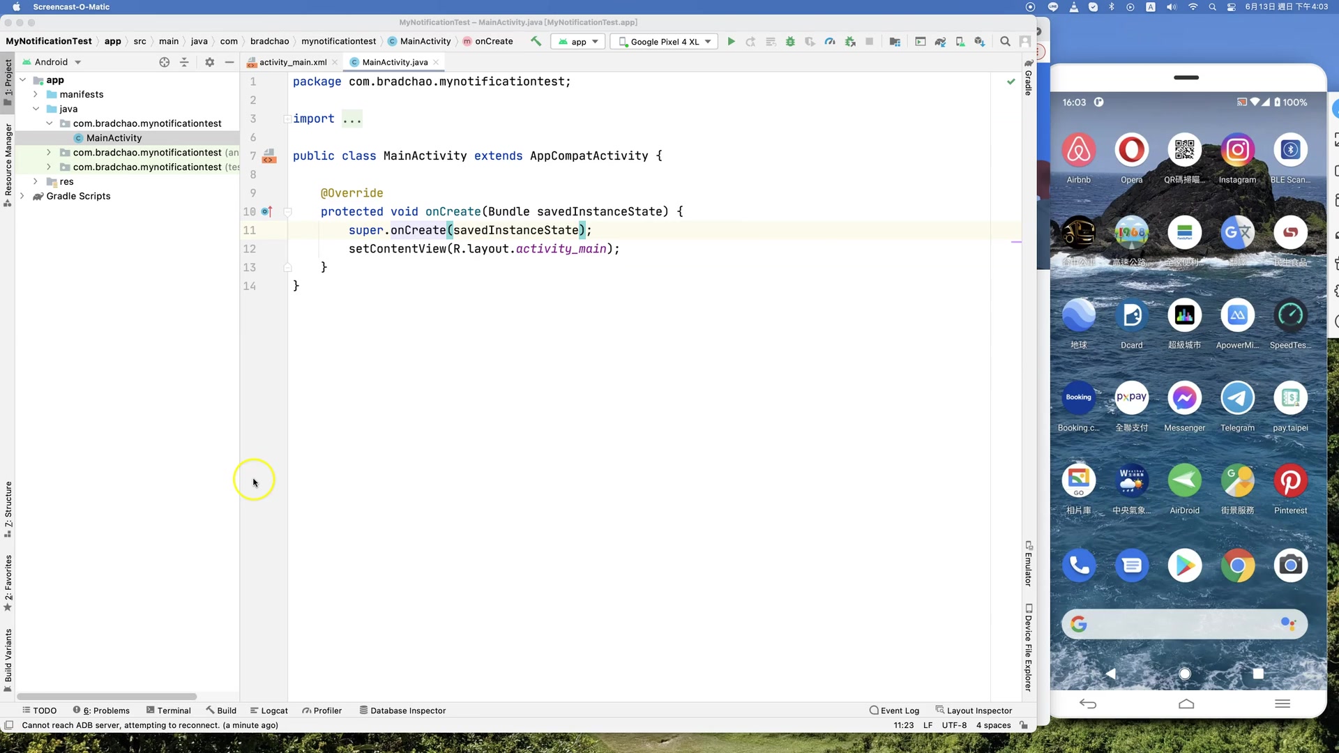This screenshot has height=753, width=1339.
Task: Click the green Run app button
Action: 731,42
